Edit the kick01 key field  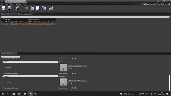(31, 62)
